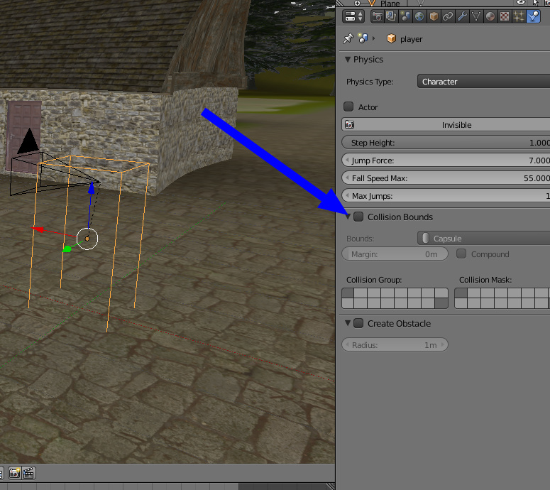Click OpenGL render image camera icon
The image size is (550, 490).
pyautogui.click(x=14, y=473)
